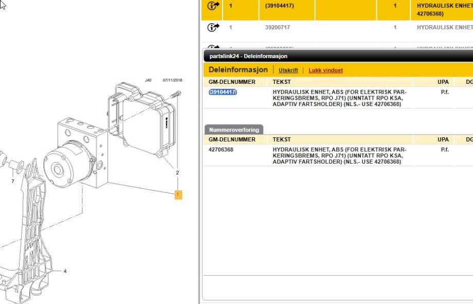Click part number 39200717 in list

coord(278,27)
